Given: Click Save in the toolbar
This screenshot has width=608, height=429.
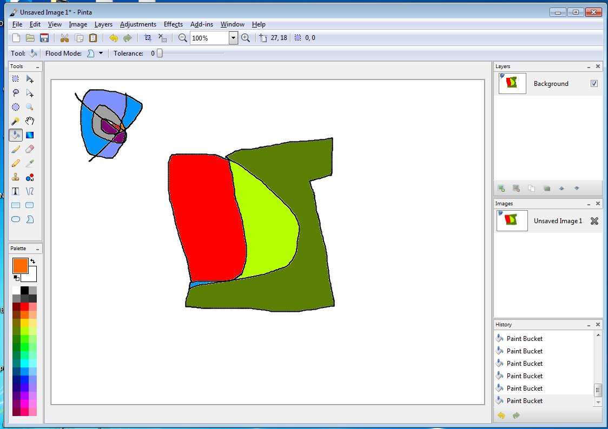Looking at the screenshot, I should coord(45,38).
